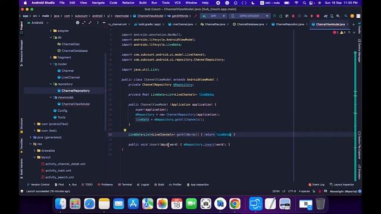Open the Logcat tool window

pyautogui.click(x=143, y=185)
